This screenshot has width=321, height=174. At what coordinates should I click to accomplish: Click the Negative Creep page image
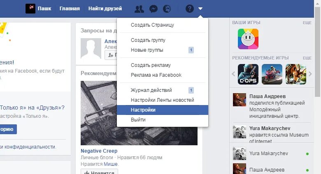click(139, 113)
